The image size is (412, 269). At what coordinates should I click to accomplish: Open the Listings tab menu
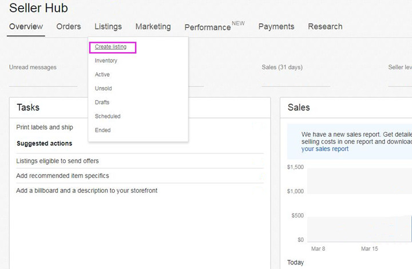pyautogui.click(x=108, y=27)
